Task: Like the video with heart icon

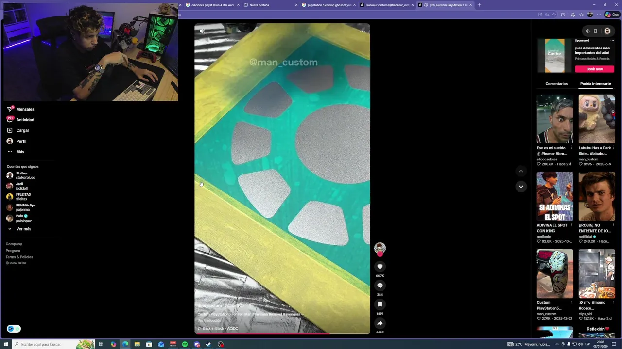Action: pyautogui.click(x=380, y=267)
